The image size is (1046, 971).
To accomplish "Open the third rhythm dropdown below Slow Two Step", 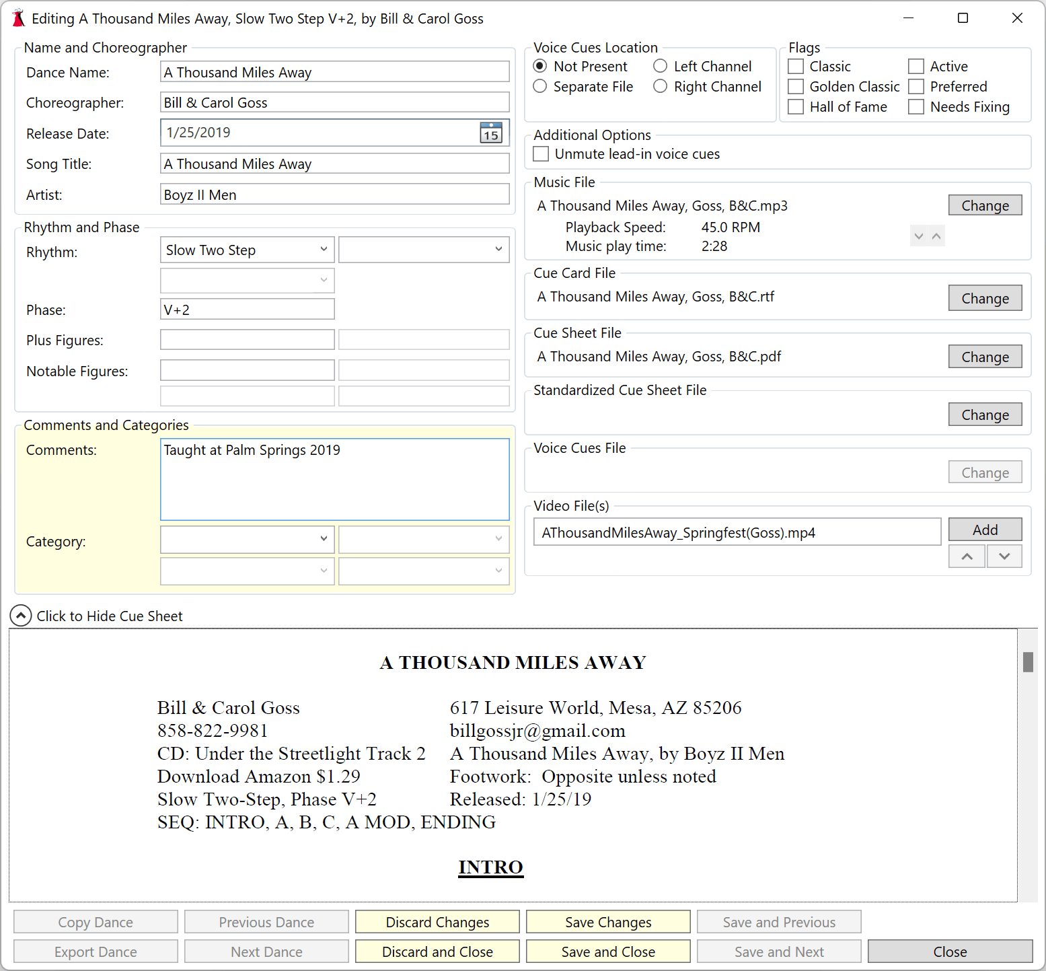I will point(247,280).
